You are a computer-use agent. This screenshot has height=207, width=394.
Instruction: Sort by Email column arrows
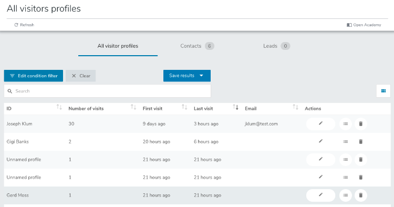tap(295, 107)
